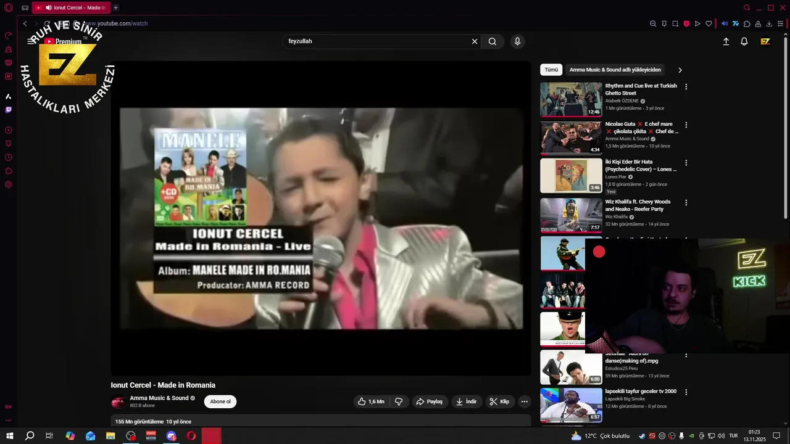Open system tray volume speaker icon
Screen dimensions: 790x444
(x=720, y=436)
